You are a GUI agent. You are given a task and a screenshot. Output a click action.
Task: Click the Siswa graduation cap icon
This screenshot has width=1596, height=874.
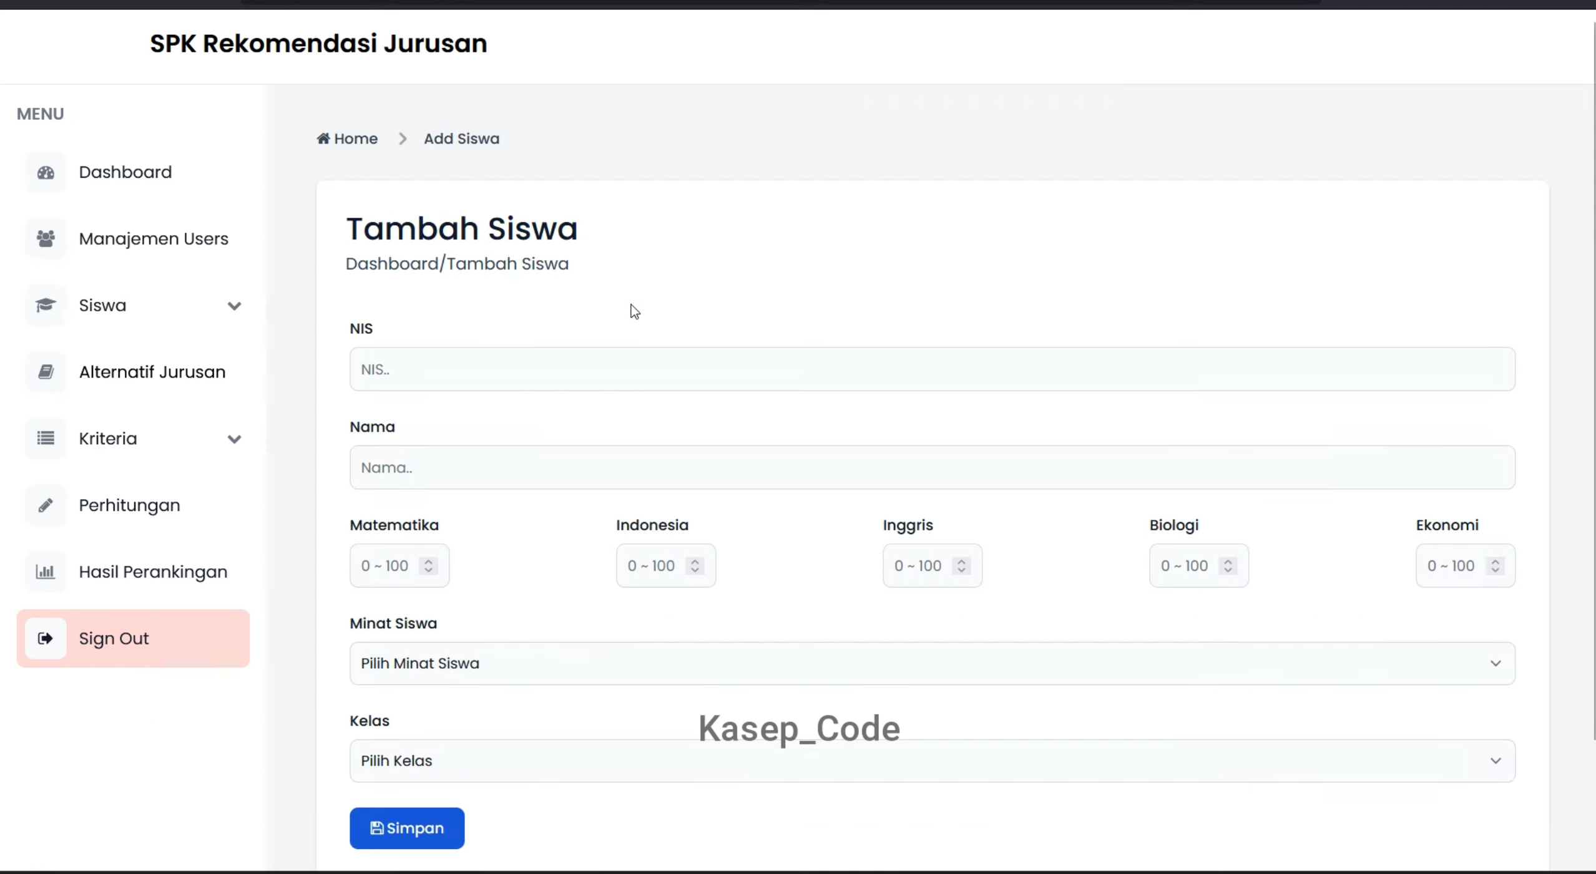click(46, 306)
